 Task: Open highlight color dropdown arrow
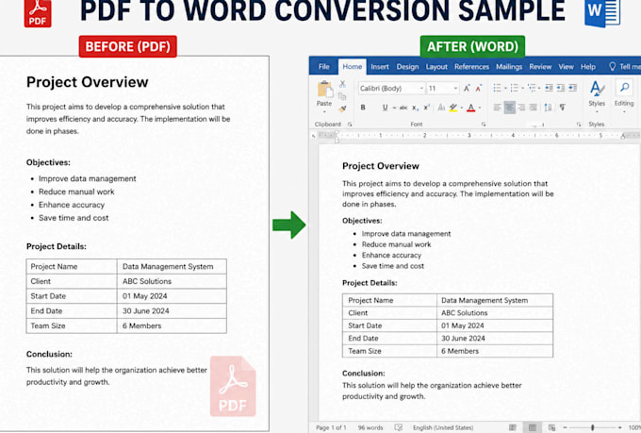[462, 108]
